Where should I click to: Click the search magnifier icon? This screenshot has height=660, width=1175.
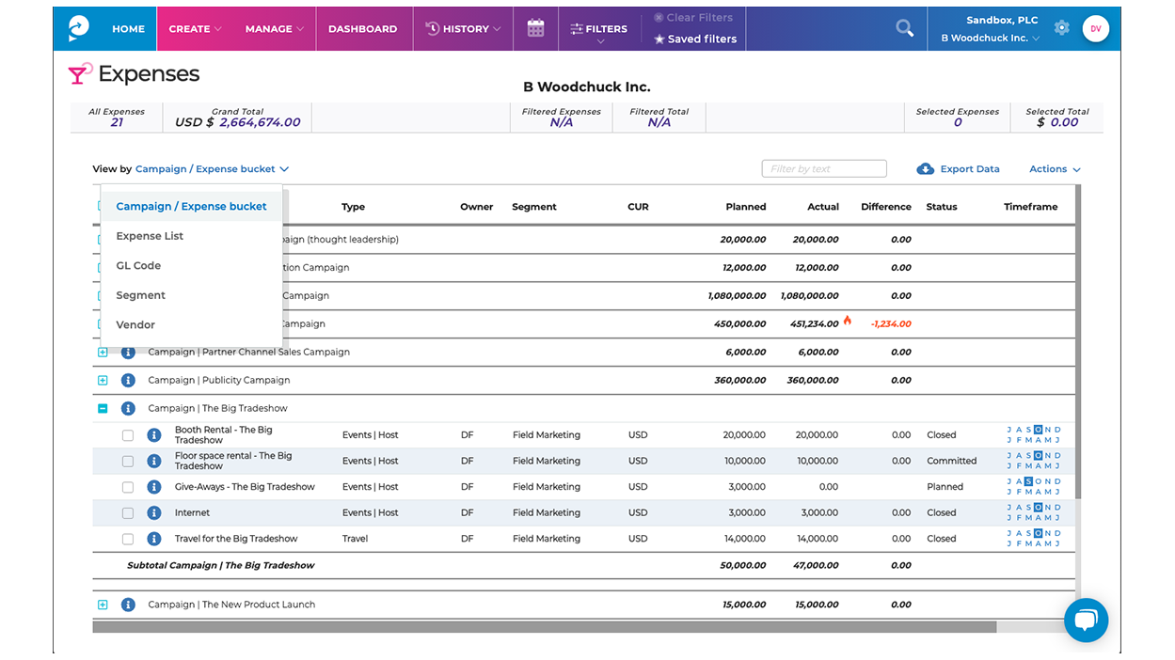coord(904,28)
